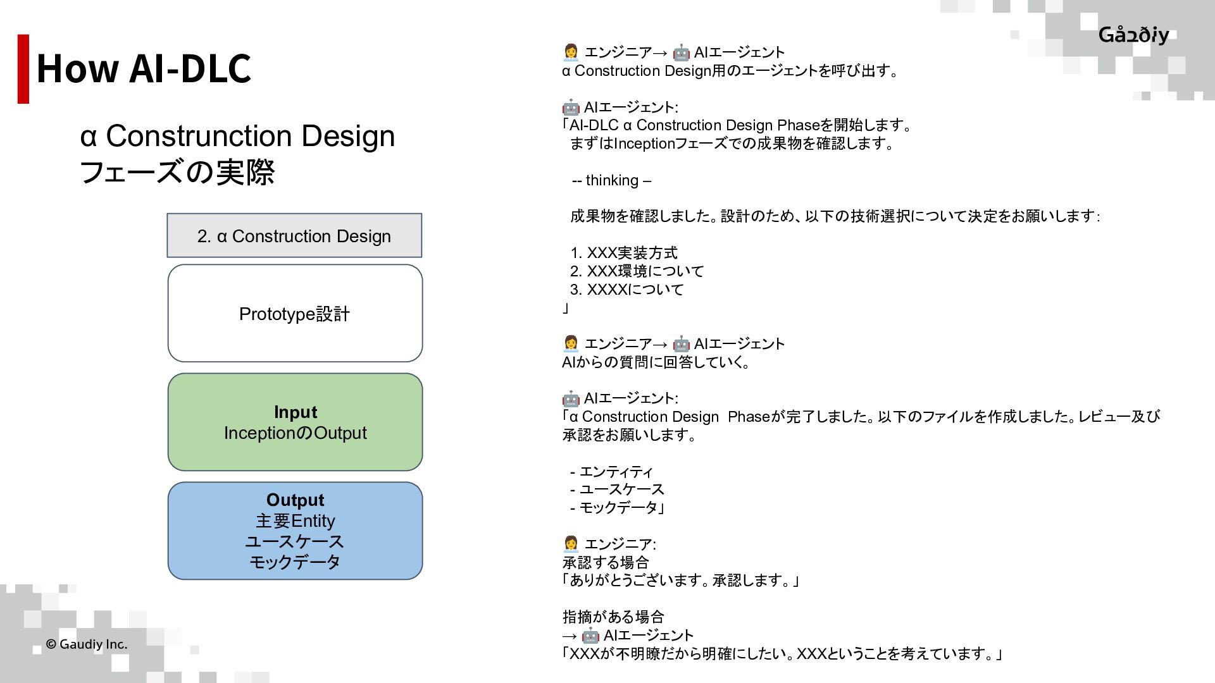Viewport: 1215px width, 683px height.
Task: Click the Prototype設計 white box
Action: click(x=295, y=314)
